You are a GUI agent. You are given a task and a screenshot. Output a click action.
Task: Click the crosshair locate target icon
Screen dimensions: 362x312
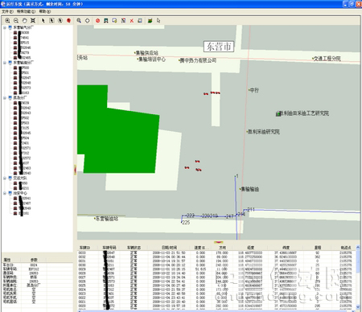pos(88,21)
